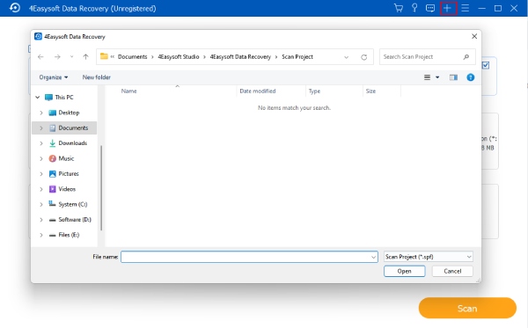Image resolution: width=528 pixels, height=328 pixels.
Task: Click 4Easysoft Data Recovery breadcrumb segment
Action: [x=240, y=57]
